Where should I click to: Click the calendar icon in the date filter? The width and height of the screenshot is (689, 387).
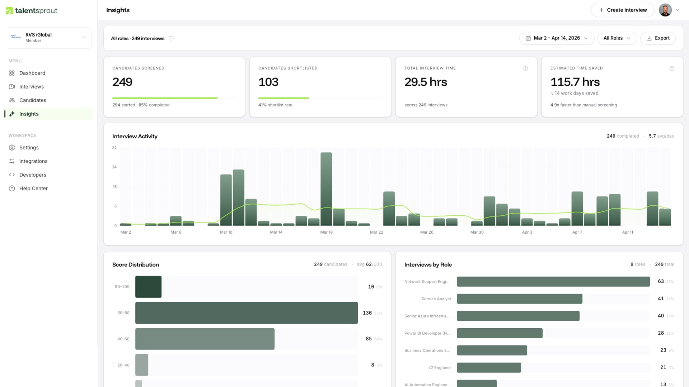click(x=528, y=38)
